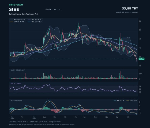Click the HACİM - MİLYON ADET panel title
The image size is (150, 128).
pyautogui.click(x=18, y=70)
